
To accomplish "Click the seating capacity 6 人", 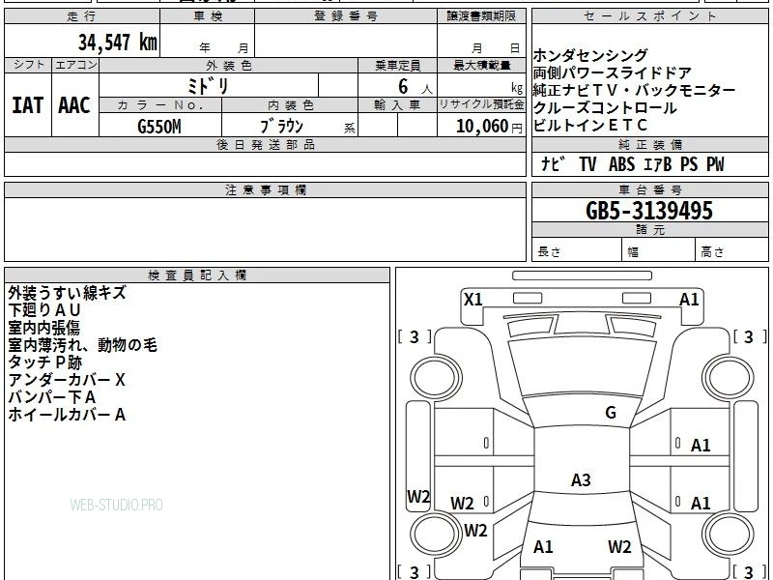I will tap(415, 87).
